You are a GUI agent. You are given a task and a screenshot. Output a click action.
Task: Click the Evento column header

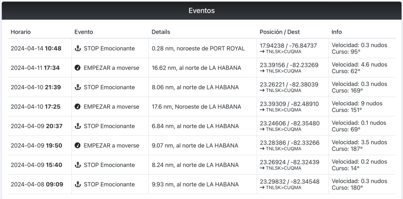click(x=83, y=32)
